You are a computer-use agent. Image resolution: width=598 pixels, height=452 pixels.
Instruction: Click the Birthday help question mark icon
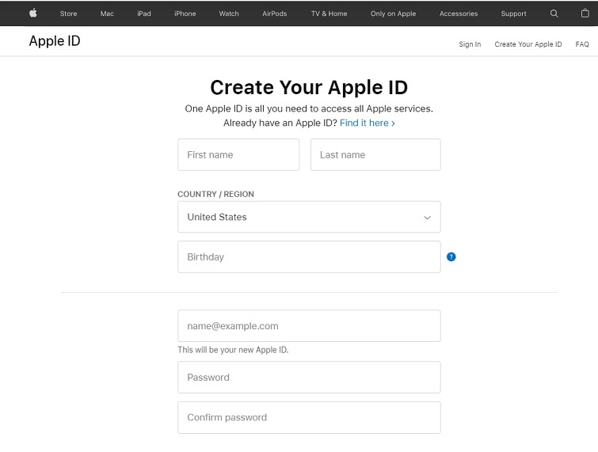451,256
